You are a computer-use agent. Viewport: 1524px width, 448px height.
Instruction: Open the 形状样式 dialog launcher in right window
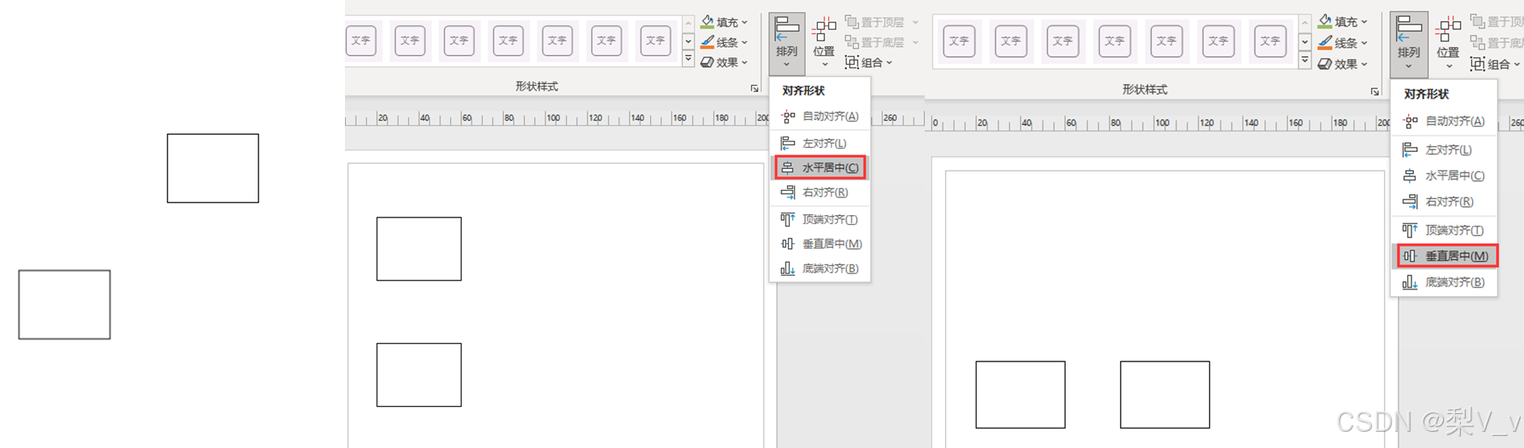[1375, 92]
